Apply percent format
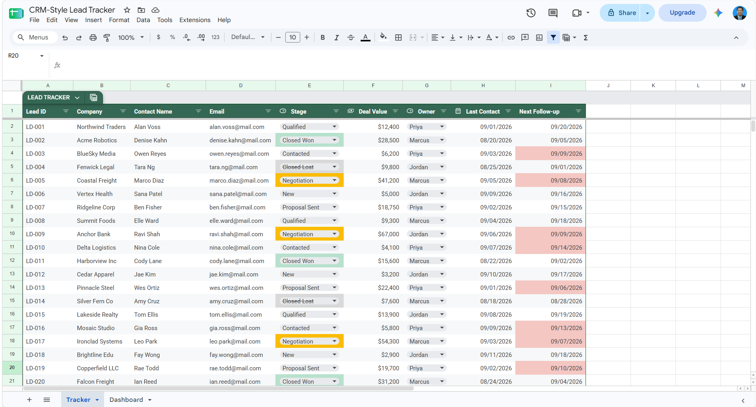The height and width of the screenshot is (407, 756). (x=172, y=37)
